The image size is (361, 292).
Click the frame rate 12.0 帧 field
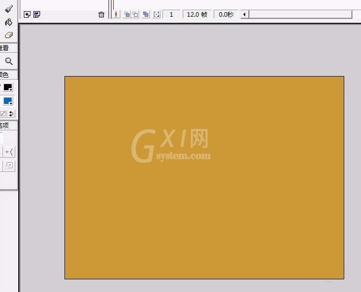coord(197,15)
